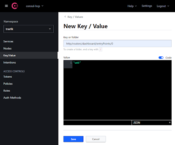Save the new key value
The height and width of the screenshot is (145, 175).
(x=73, y=139)
